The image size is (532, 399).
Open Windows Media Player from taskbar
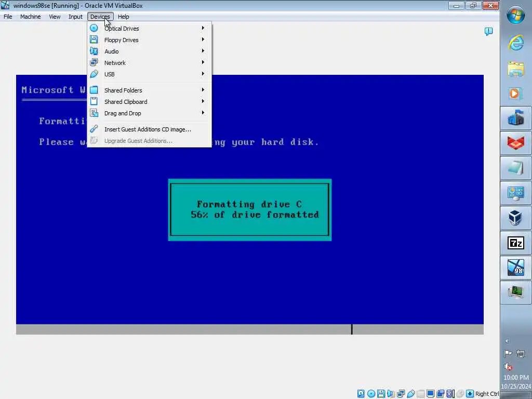pos(516,94)
